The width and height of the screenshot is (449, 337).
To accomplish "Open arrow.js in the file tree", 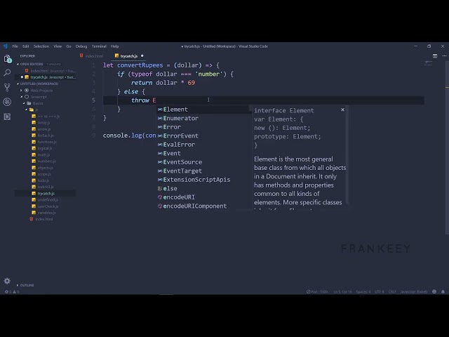I will (43, 129).
